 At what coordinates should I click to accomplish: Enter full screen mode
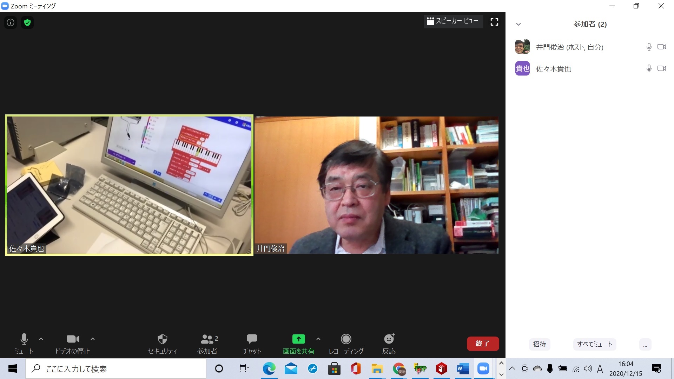click(x=494, y=22)
